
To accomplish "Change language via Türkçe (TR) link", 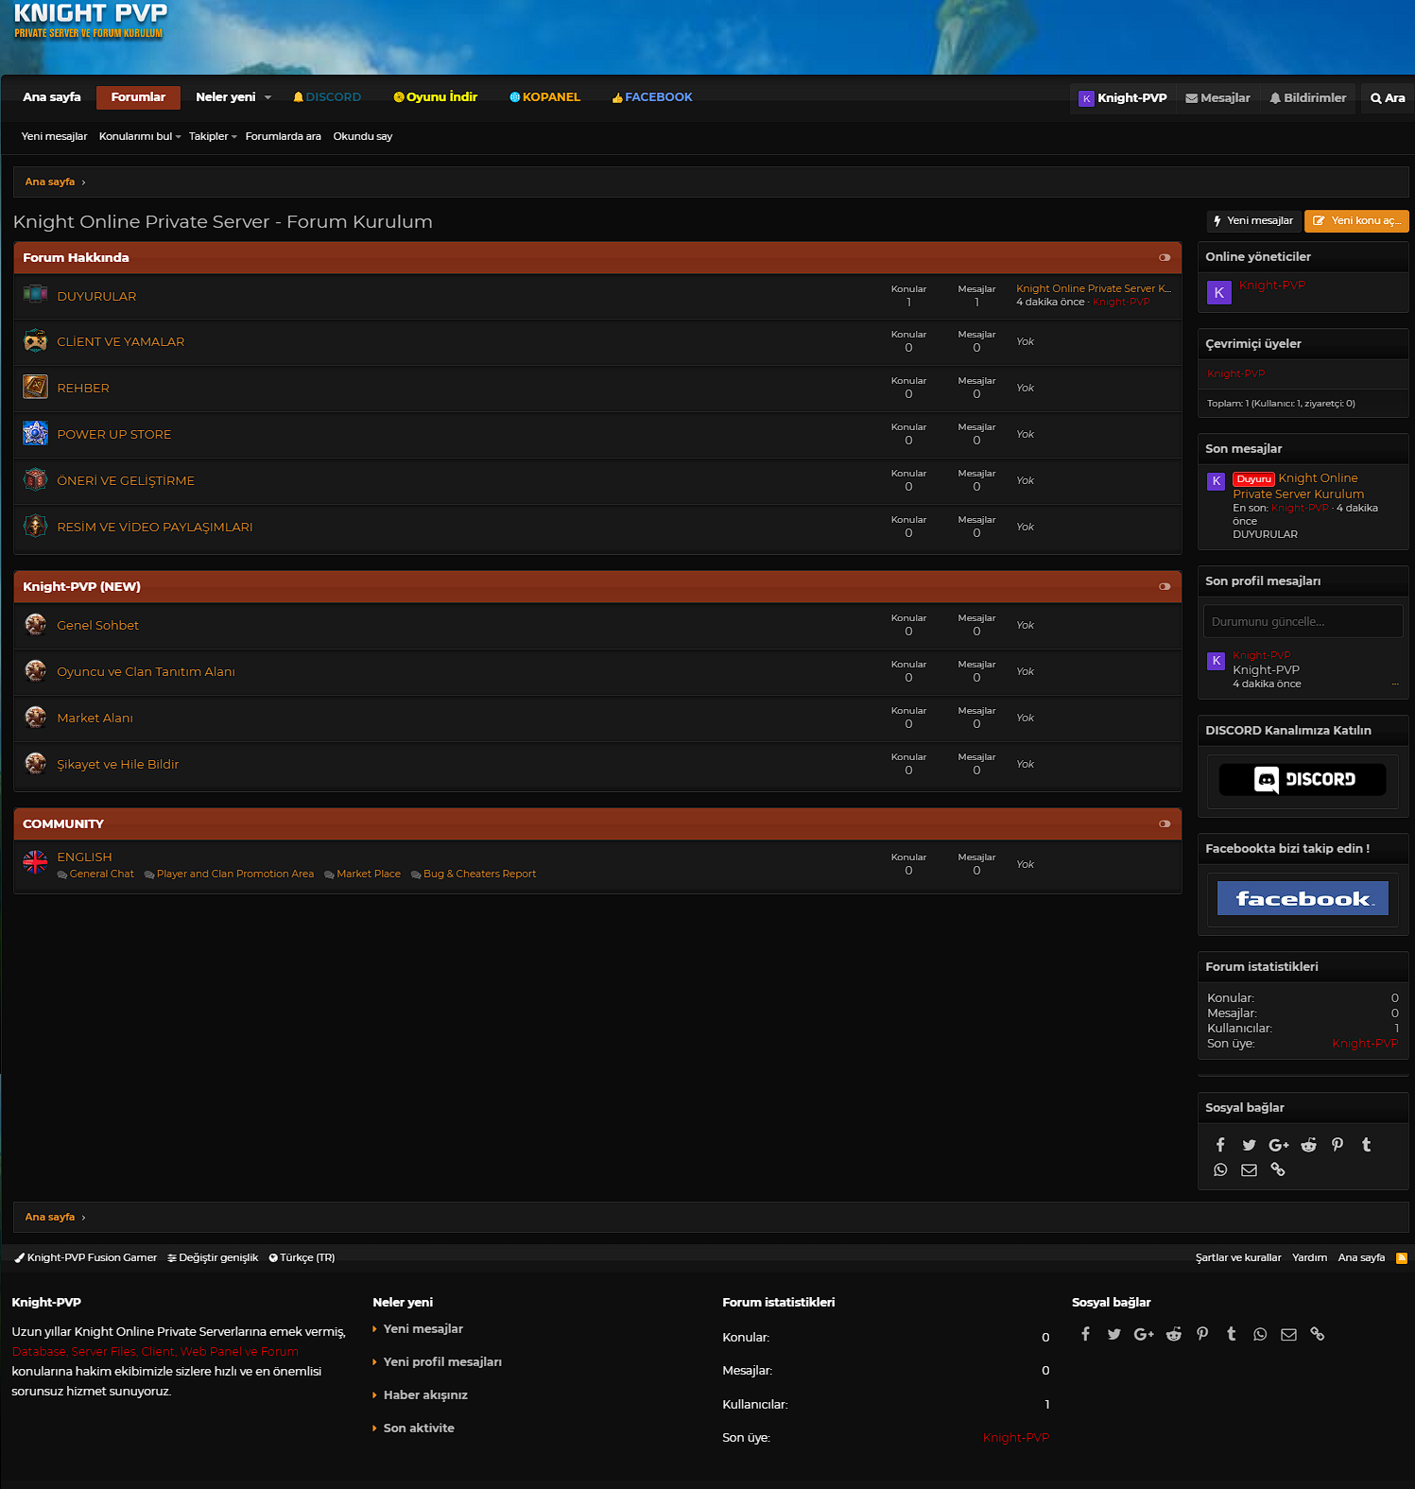I will pos(302,1257).
